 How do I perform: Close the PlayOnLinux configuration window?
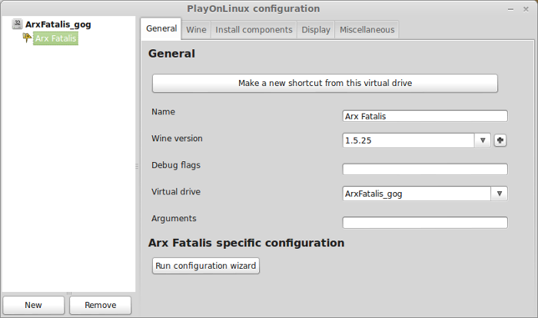526,10
